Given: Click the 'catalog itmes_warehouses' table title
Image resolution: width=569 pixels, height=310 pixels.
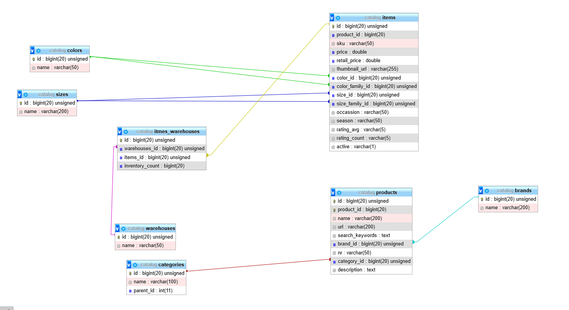Looking at the screenshot, I should (x=168, y=132).
